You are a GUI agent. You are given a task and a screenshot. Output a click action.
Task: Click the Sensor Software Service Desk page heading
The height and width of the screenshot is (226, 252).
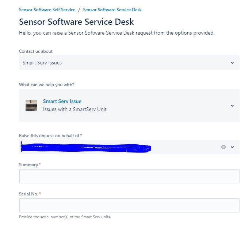point(76,22)
